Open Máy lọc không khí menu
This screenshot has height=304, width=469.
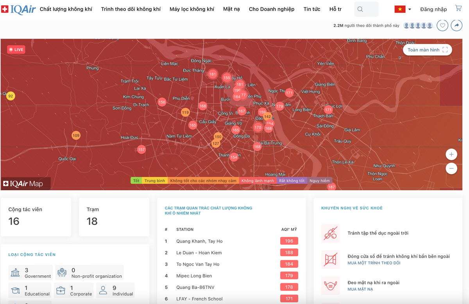point(192,9)
